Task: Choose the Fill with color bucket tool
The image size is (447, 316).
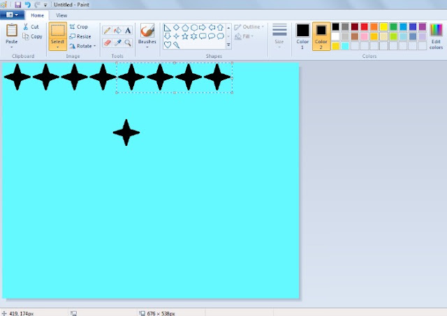Action: click(x=117, y=30)
